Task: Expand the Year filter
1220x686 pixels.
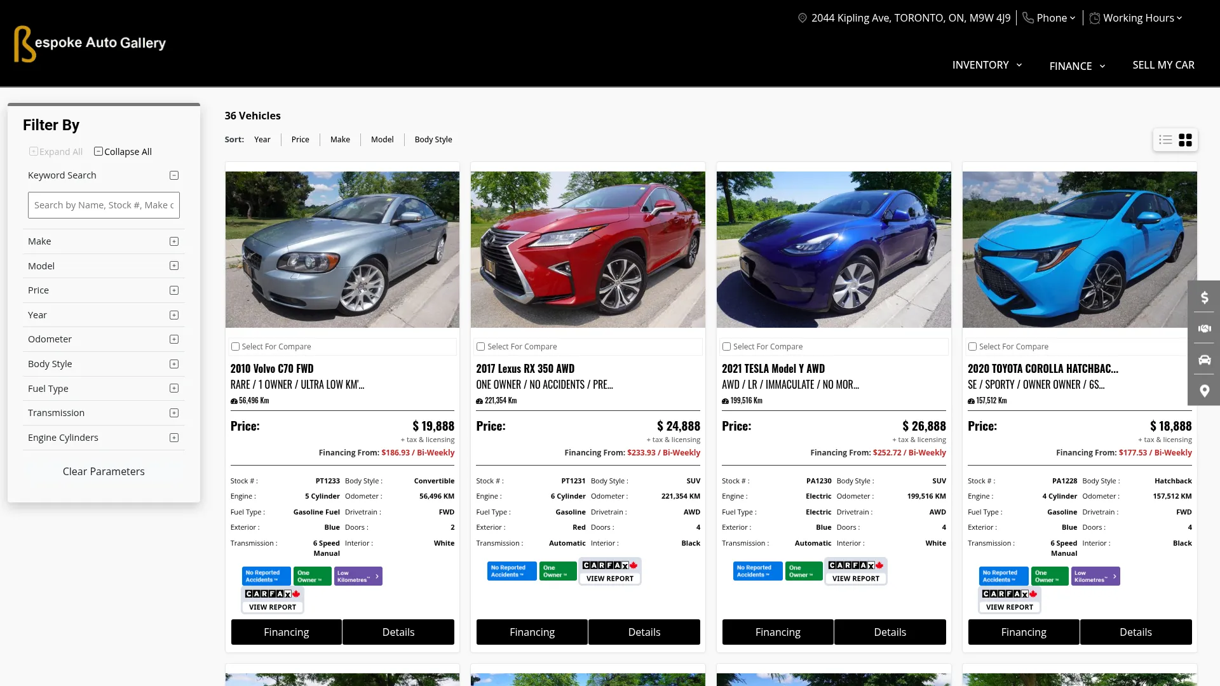Action: click(x=174, y=315)
